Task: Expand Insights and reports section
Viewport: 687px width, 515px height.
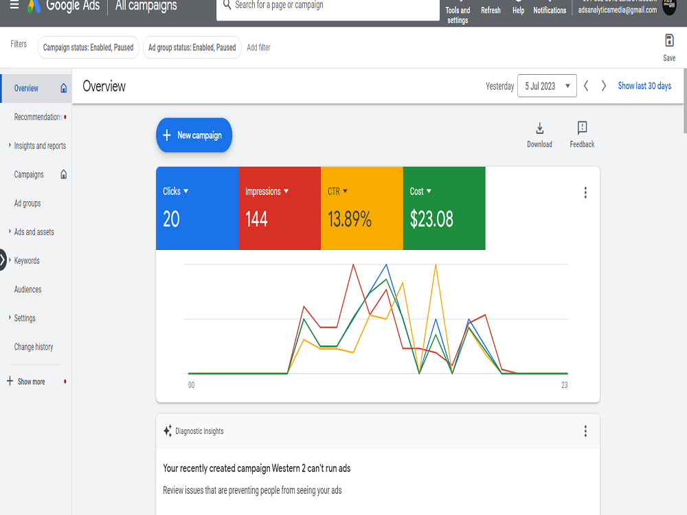Action: (x=10, y=145)
